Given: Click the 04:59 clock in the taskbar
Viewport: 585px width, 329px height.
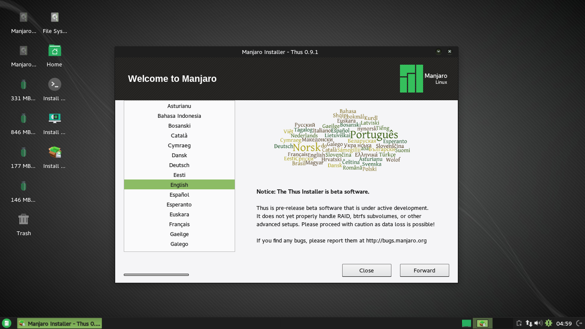Looking at the screenshot, I should pyautogui.click(x=564, y=323).
